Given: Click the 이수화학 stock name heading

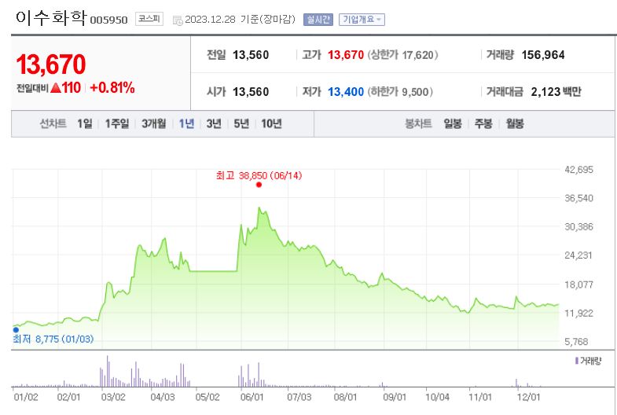Looking at the screenshot, I should [x=50, y=18].
